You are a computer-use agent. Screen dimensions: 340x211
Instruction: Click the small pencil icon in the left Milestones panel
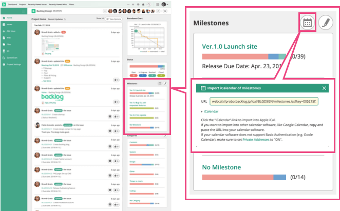pyautogui.click(x=165, y=84)
